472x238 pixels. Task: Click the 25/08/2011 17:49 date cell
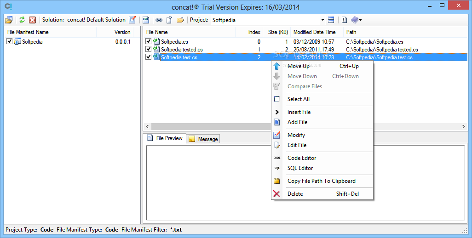[314, 50]
